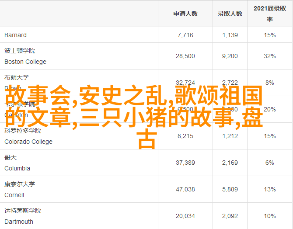293x229 pixels.
Task: Click the 32% admission rate cell
Action: coord(270,56)
